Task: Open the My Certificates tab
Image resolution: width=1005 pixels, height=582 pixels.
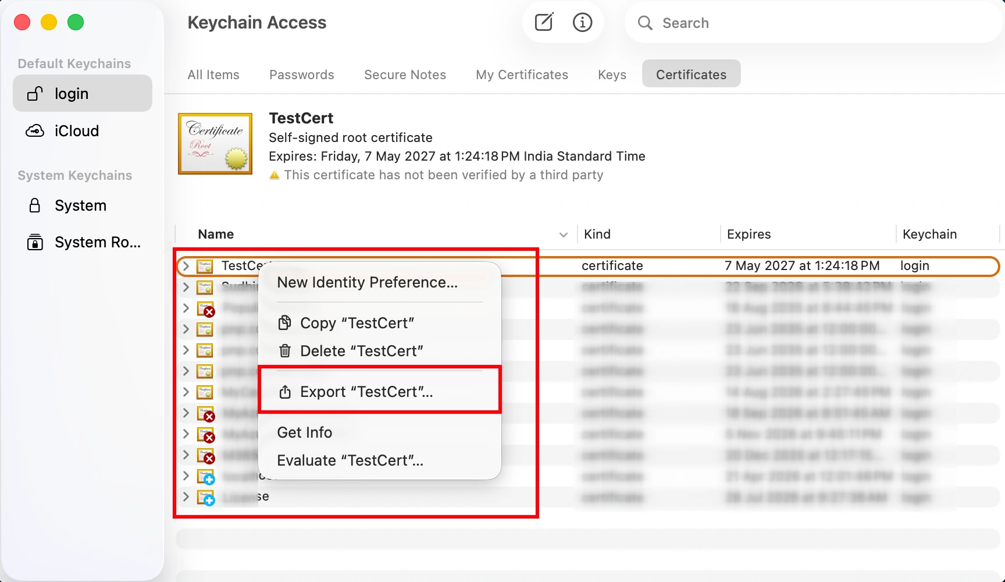Action: pyautogui.click(x=522, y=74)
